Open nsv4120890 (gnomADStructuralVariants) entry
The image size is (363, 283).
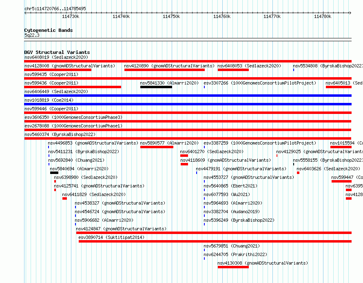tap(169, 66)
